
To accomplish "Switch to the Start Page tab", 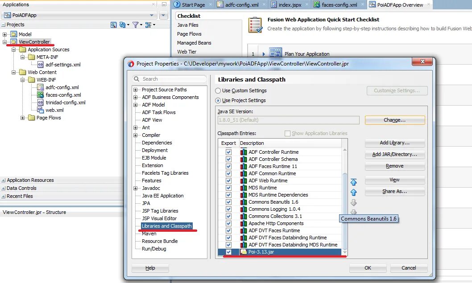I will (193, 5).
